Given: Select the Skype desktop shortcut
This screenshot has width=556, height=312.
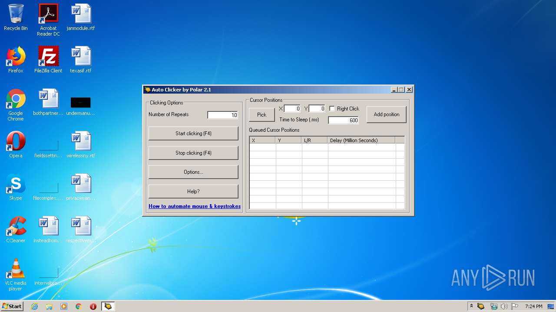Looking at the screenshot, I should (x=16, y=188).
